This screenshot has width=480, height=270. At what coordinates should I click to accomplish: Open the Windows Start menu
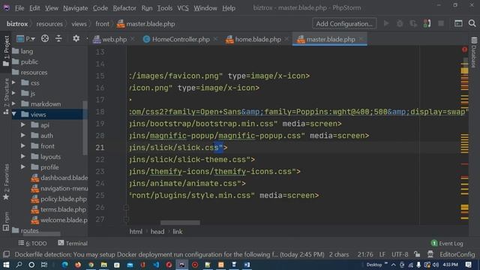(6, 265)
